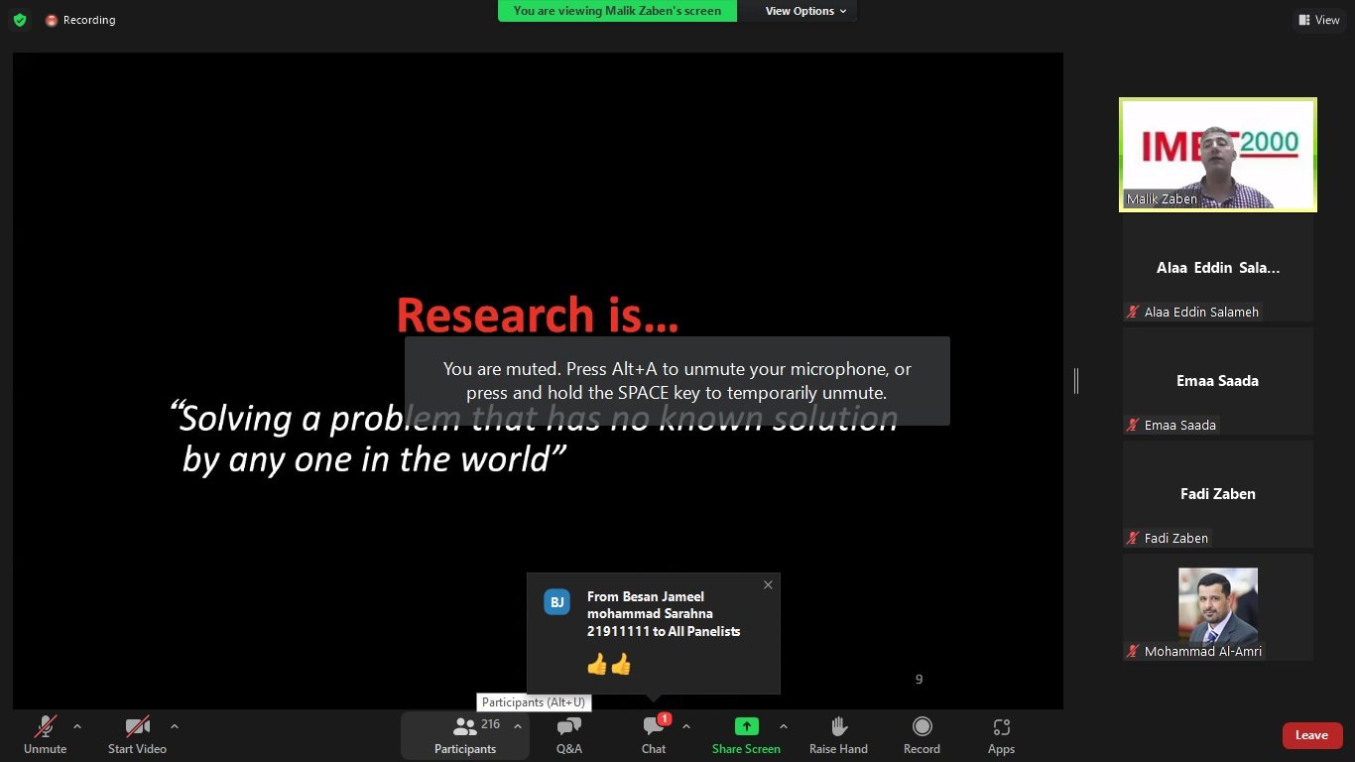Open the View Options dropdown
The height and width of the screenshot is (762, 1355).
[x=805, y=11]
